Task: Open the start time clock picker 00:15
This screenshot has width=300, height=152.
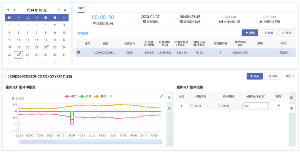Action: point(200,106)
